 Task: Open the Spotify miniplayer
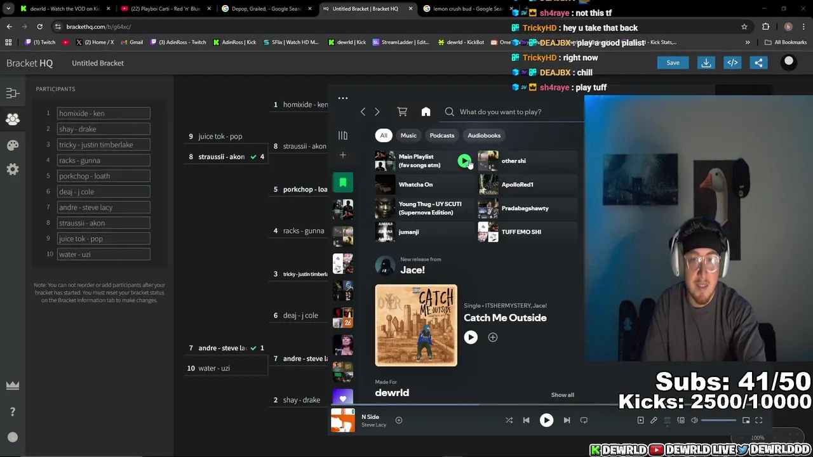point(746,420)
